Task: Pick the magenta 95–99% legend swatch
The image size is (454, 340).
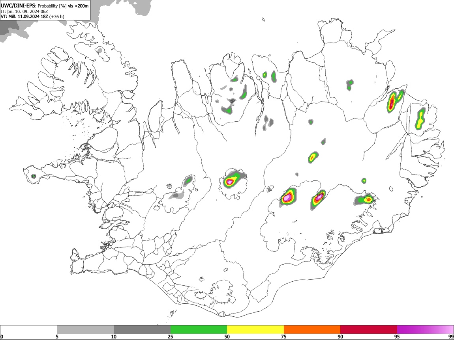Action: pyautogui.click(x=425, y=330)
